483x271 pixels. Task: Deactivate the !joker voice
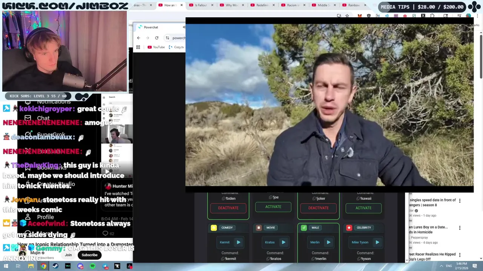click(318, 208)
